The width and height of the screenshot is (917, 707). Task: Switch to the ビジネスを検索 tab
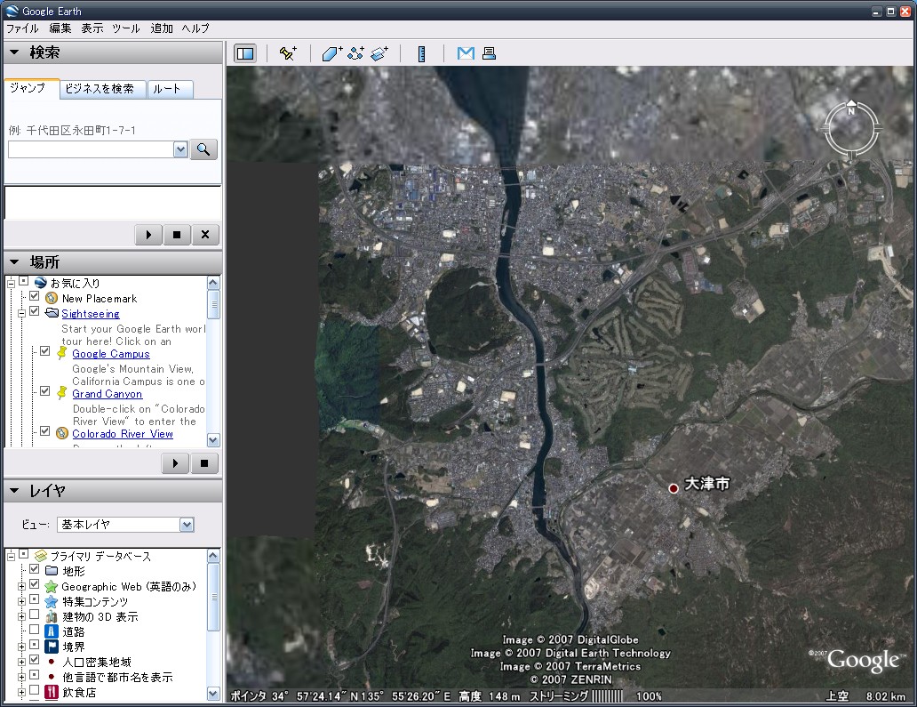(100, 89)
